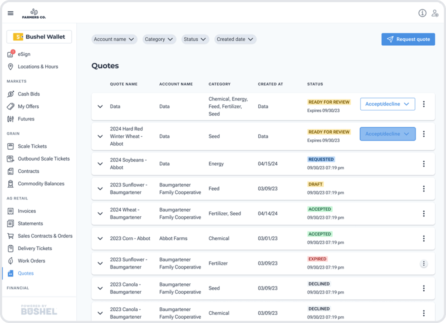Click the Scale Tickets icon
This screenshot has width=446, height=323.
[x=10, y=146]
